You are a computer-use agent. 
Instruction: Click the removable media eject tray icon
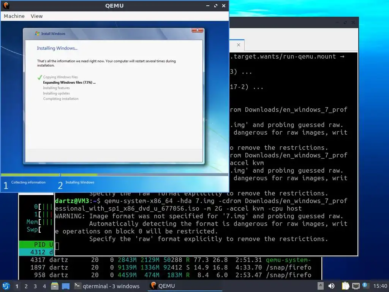point(321,286)
